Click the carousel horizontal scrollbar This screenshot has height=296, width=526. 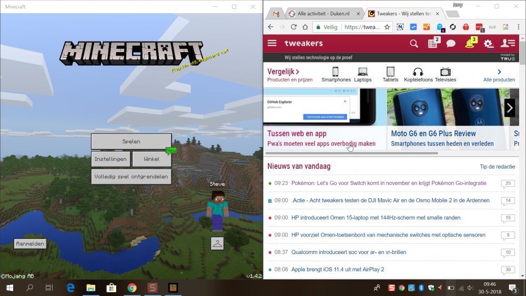[351, 153]
